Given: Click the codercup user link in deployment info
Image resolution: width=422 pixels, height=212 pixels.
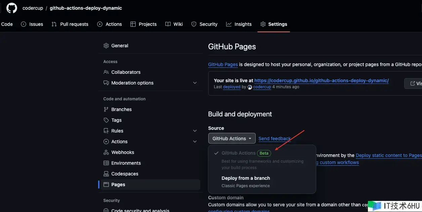Looking at the screenshot, I should [x=262, y=87].
